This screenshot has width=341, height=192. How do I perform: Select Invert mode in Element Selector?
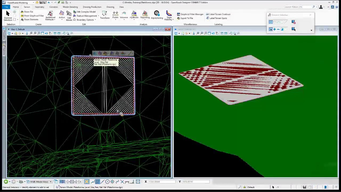282,29
